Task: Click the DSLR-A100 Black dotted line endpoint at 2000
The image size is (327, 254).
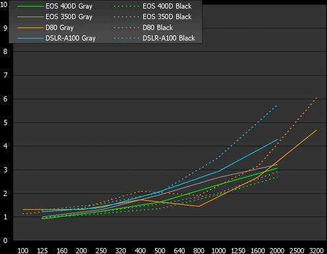Action: 277,106
